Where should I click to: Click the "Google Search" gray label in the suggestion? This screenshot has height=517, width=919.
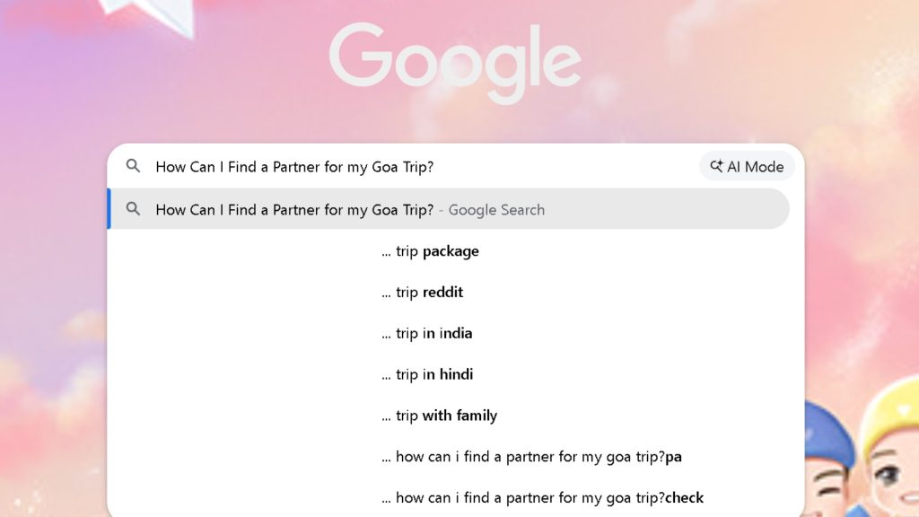click(496, 209)
